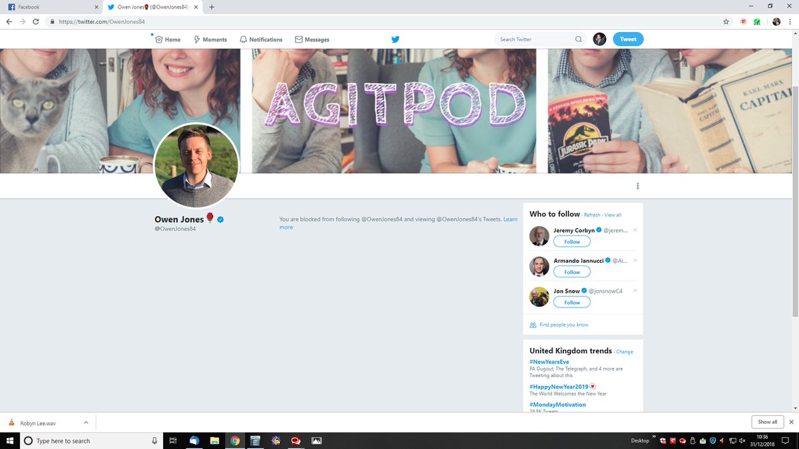
Task: Click Owen Jones profile picture
Action: point(196,166)
